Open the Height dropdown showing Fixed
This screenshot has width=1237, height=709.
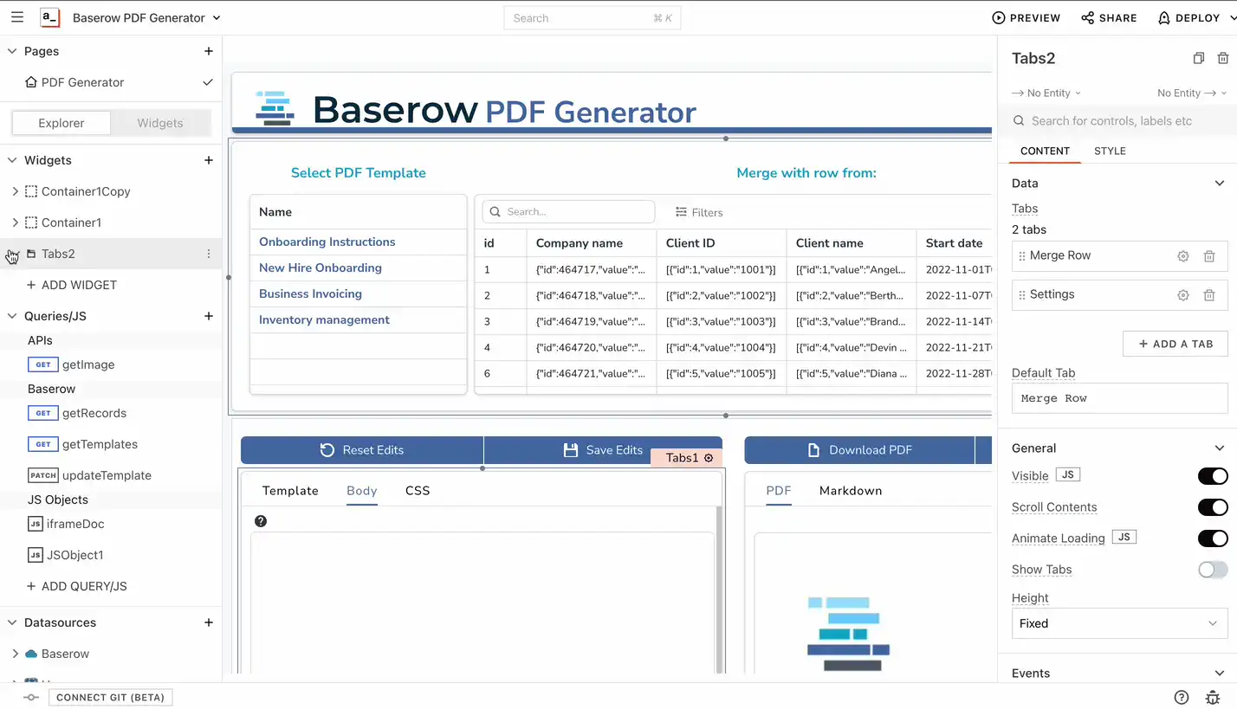(x=1119, y=623)
